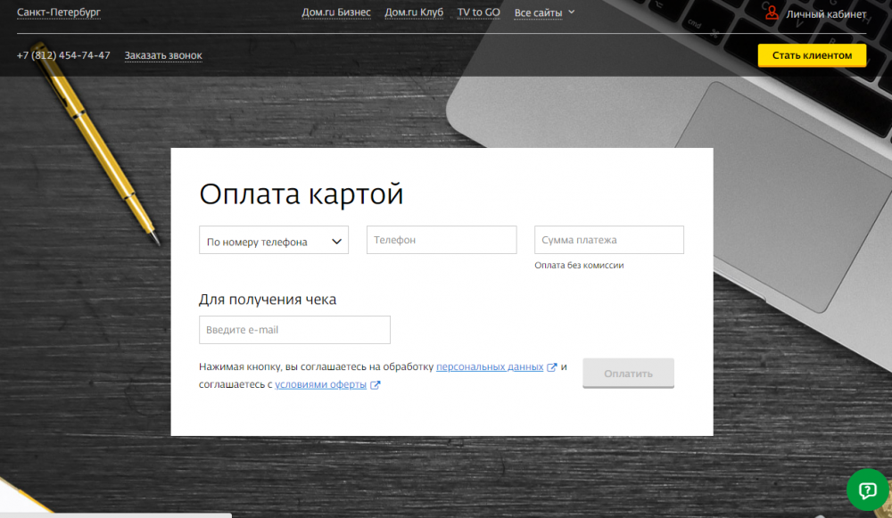Open Дом.ru Клуб site link
892x518 pixels.
coord(414,12)
